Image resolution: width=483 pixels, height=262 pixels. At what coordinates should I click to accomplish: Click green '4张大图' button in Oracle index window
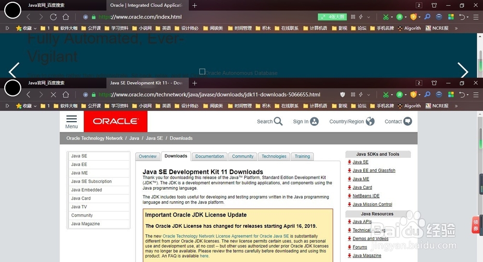tap(332, 17)
